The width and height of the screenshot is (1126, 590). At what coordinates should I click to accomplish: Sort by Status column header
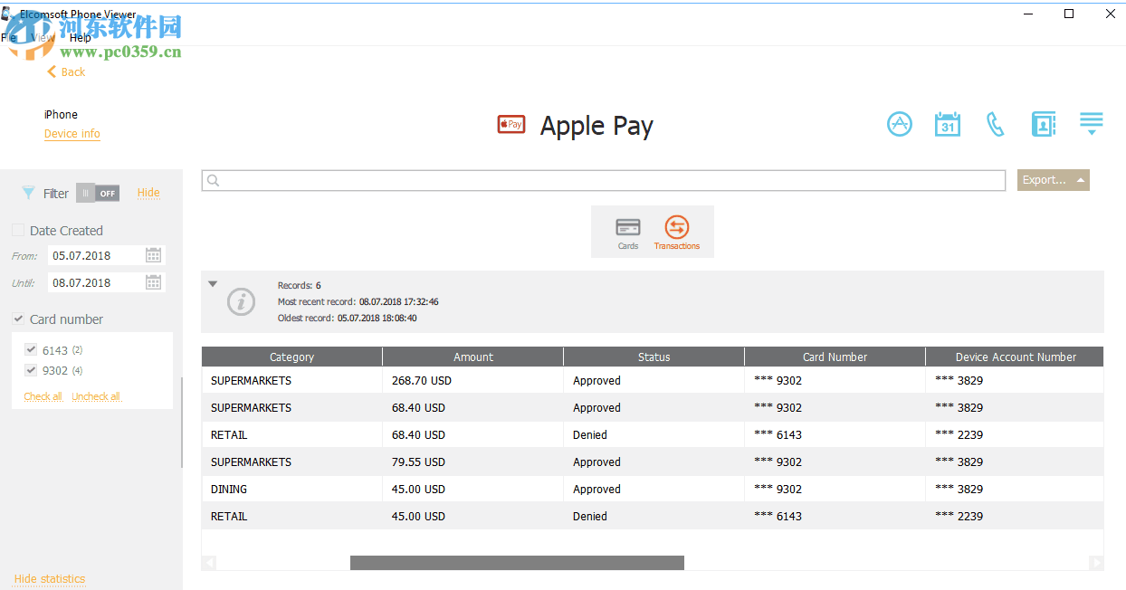pos(654,357)
